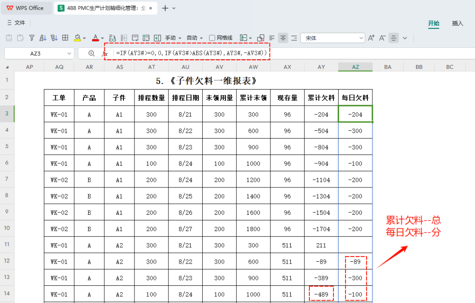Viewport: 475px width, 303px height.
Task: Click the 8/26 date cell
Action: [x=186, y=213]
